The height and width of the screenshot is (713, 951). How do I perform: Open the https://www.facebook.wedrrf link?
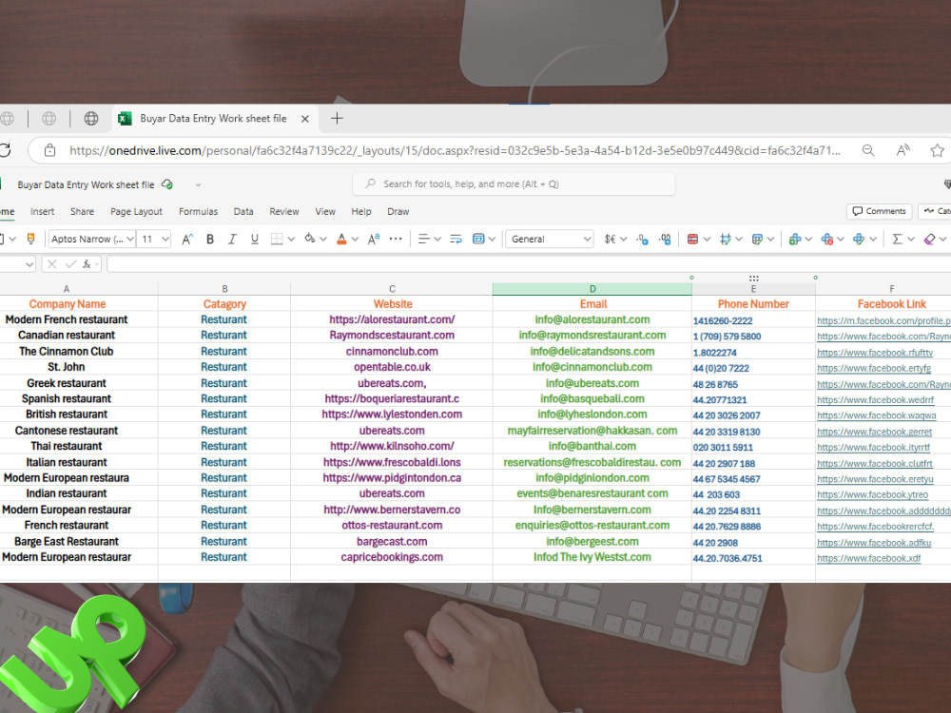[875, 399]
